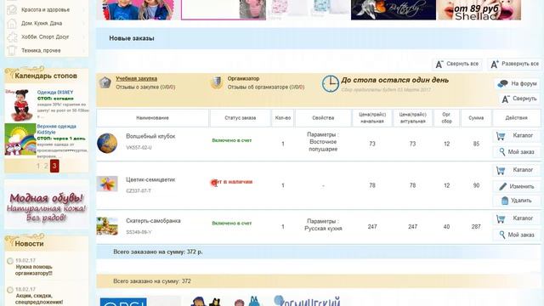The height and width of the screenshot is (306, 544).
Task: Click the house icon for Дом. Кухня. Дача
Action: click(x=12, y=23)
